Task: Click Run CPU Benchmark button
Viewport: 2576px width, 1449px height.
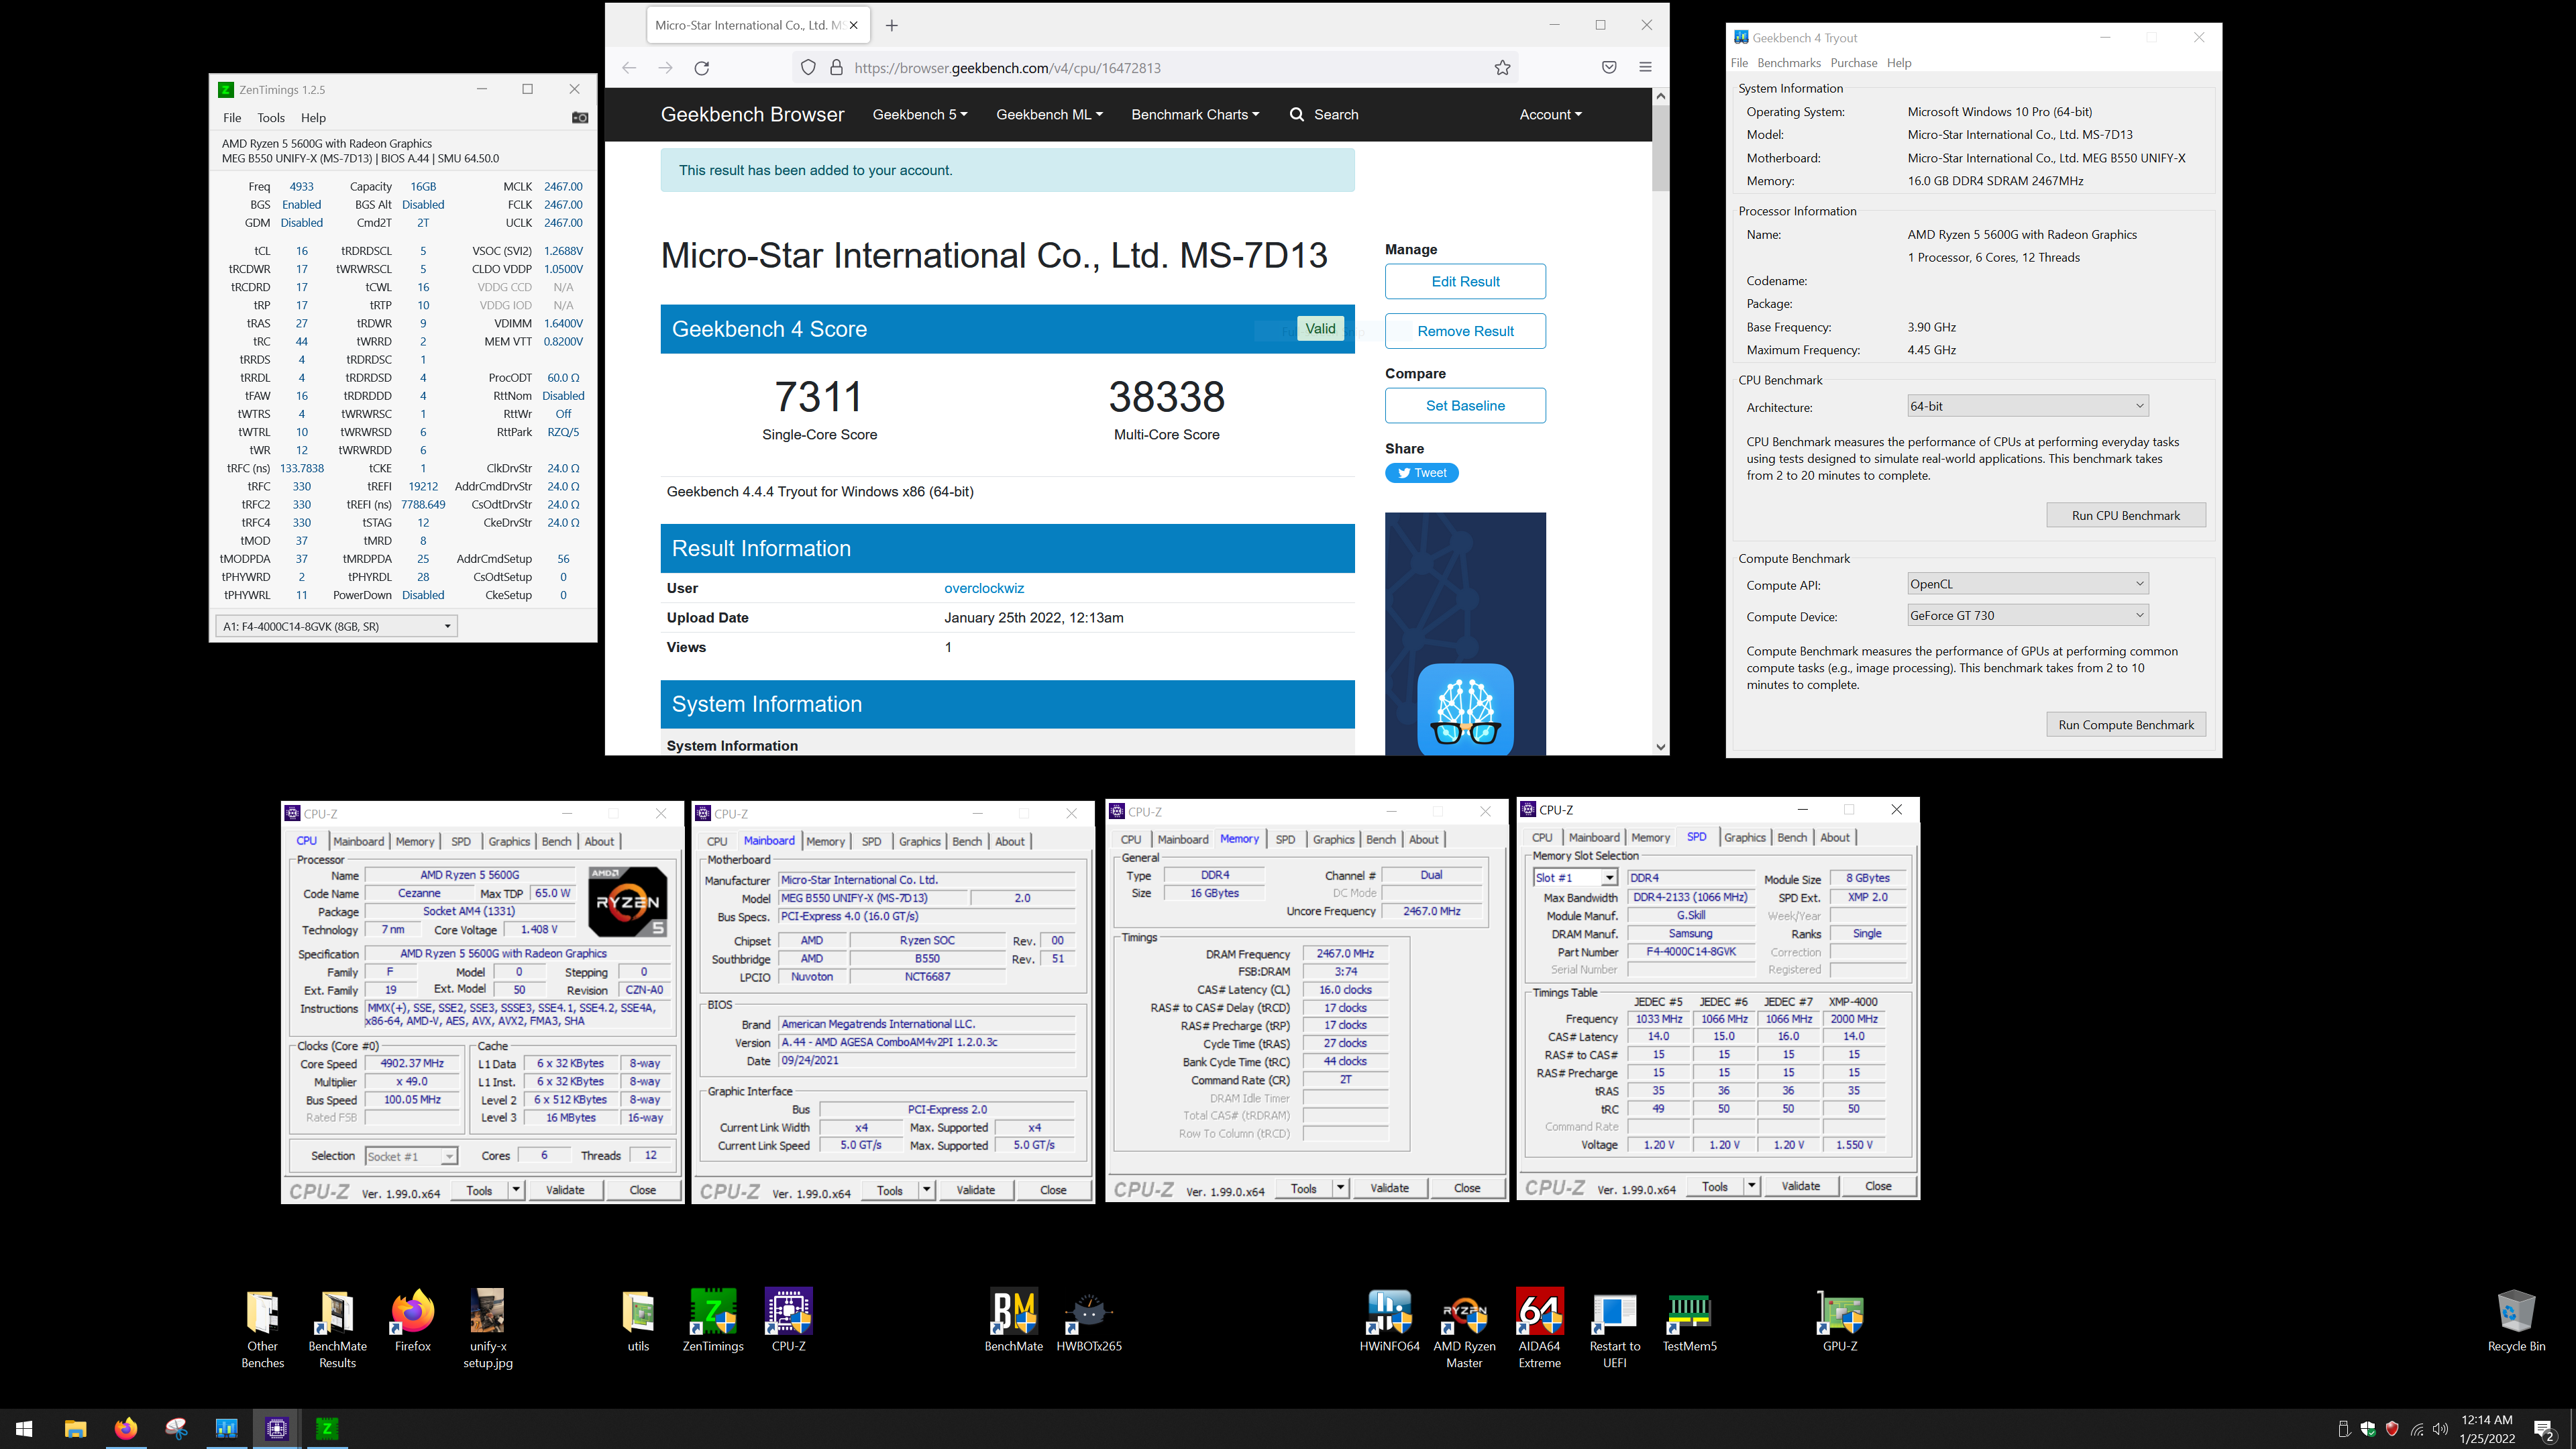Action: coord(2125,515)
